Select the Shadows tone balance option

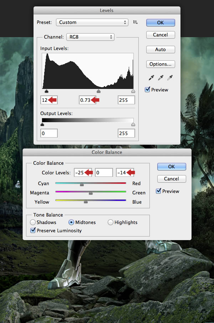point(33,222)
